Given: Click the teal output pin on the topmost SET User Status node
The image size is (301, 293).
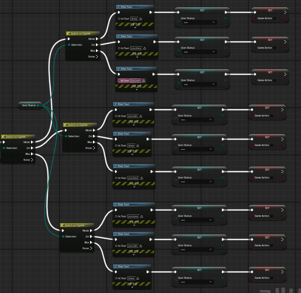Looking at the screenshot, I should 226,18.
